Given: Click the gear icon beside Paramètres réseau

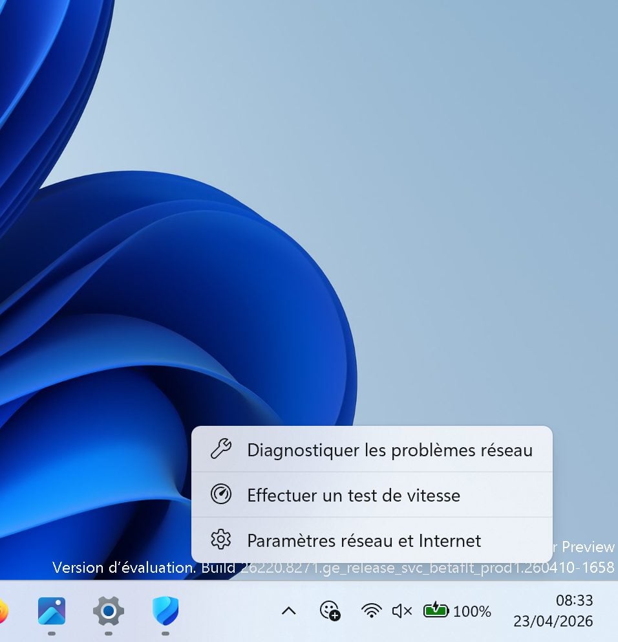Looking at the screenshot, I should (x=221, y=540).
